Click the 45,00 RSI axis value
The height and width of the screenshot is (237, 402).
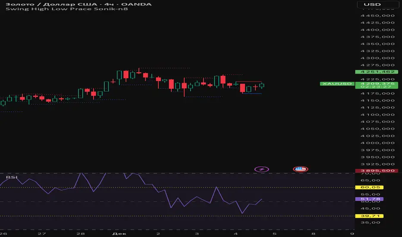371,209
